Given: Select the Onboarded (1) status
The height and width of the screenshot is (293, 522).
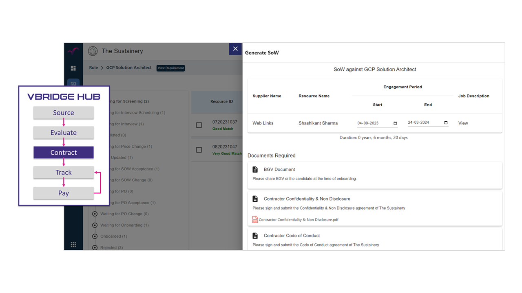Looking at the screenshot, I should pyautogui.click(x=113, y=236).
